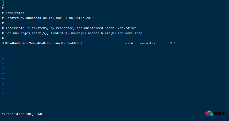Viewport: 229px width, 121px height.
Task: Click the 'ext4' filesystem type
Action: [x=129, y=43]
